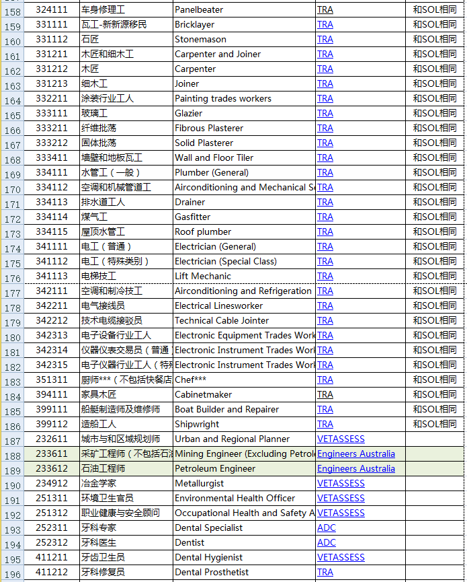Image resolution: width=467 pixels, height=582 pixels.
Task: Click cell containing code 252312
Action: click(x=52, y=543)
